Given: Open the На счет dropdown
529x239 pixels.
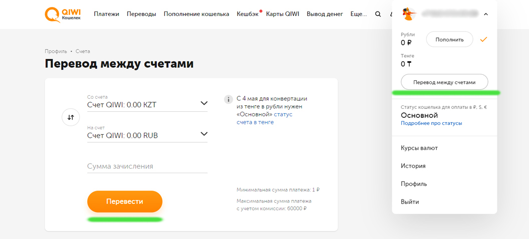Looking at the screenshot, I should coord(147,133).
